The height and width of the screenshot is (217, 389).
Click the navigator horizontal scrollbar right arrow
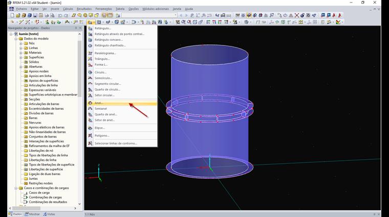[75, 208]
